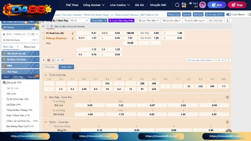Open Các loại cược Châu Á khác dropdown

pyautogui.click(x=201, y=60)
